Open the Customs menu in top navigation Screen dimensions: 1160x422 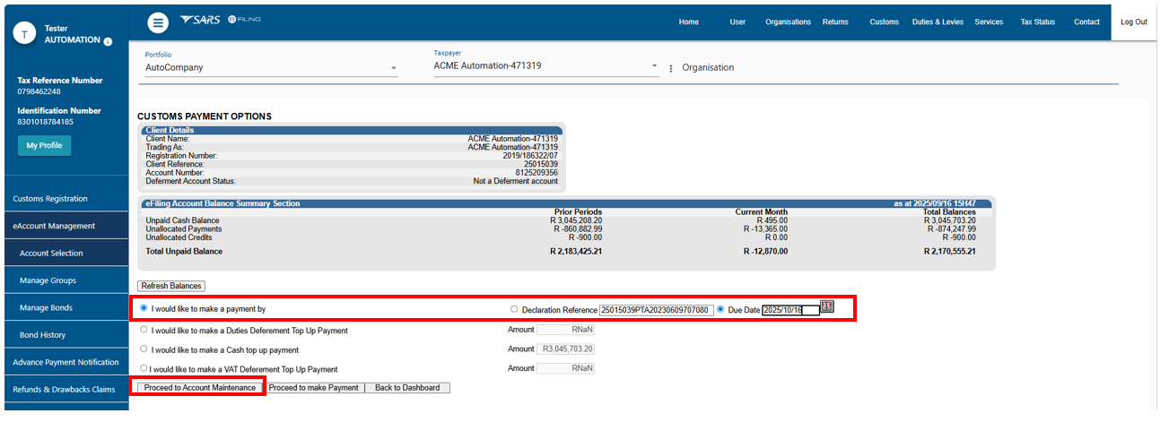click(x=884, y=22)
